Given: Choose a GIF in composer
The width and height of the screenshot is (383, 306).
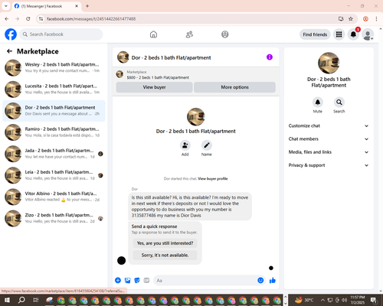Looking at the screenshot, I should 146,281.
